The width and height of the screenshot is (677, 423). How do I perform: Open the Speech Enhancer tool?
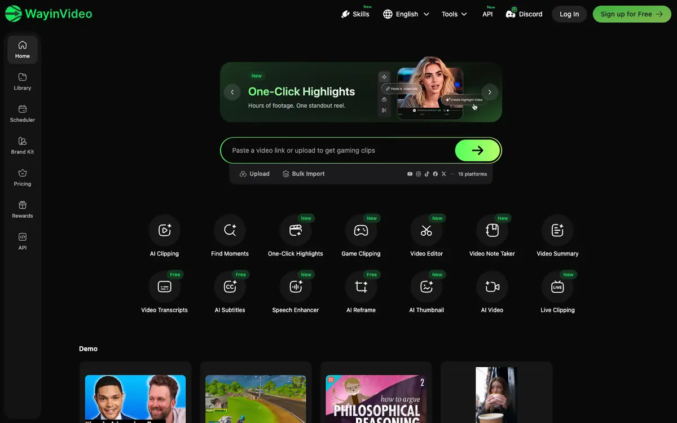(296, 287)
